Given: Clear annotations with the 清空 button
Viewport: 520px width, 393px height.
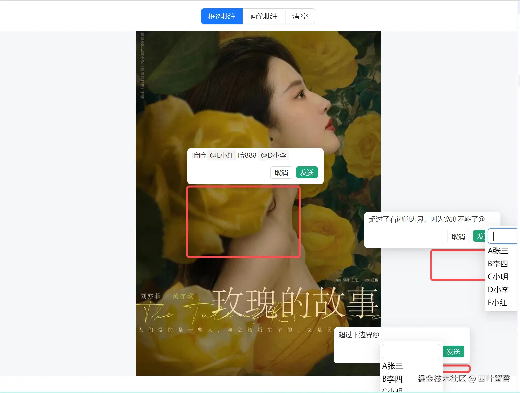Looking at the screenshot, I should (x=300, y=16).
